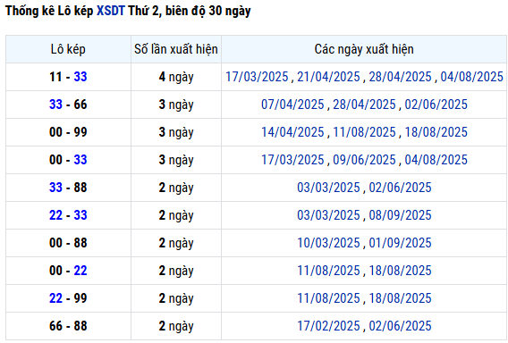Viewport: 508px width, 343px height.
Task: Click the 01/09/2025 date link
Action: (x=400, y=243)
